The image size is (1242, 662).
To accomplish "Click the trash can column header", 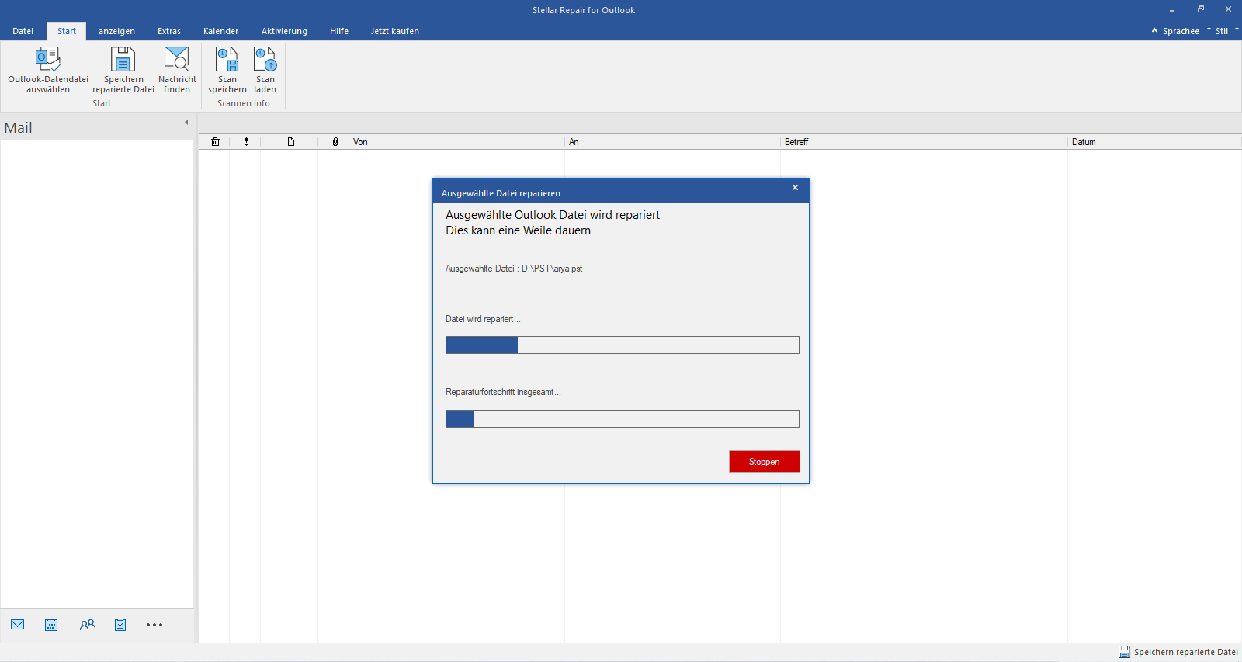I will (216, 142).
